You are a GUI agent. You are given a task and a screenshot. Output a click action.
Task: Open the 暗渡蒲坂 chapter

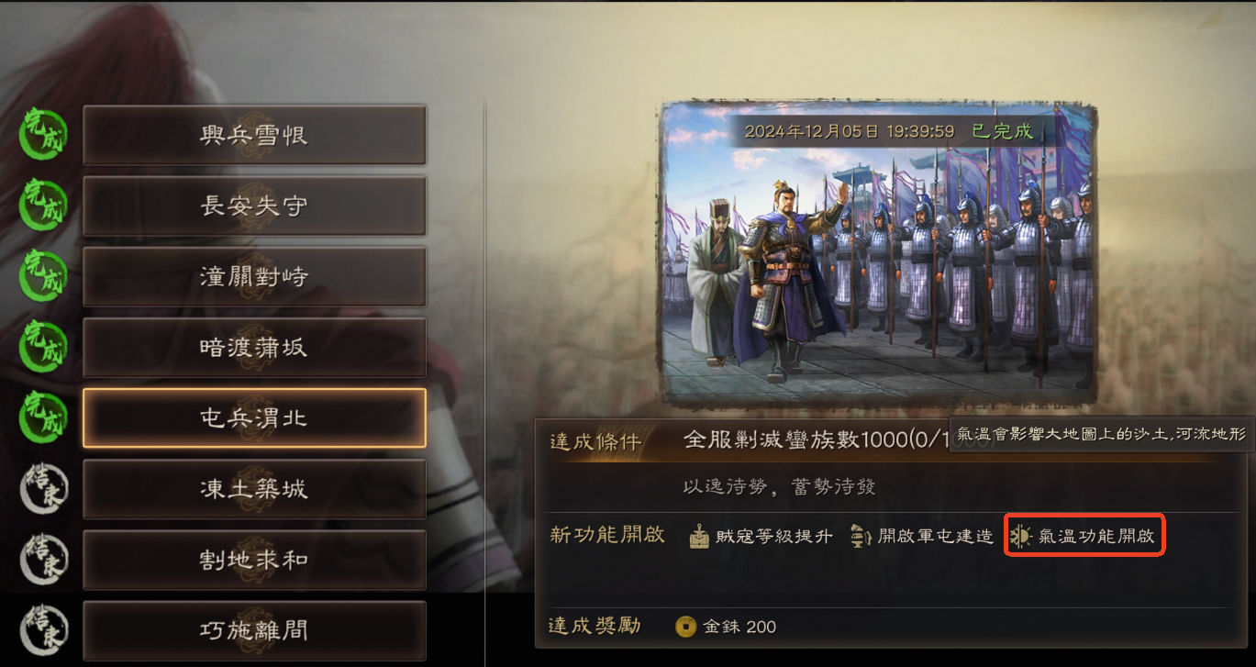254,347
